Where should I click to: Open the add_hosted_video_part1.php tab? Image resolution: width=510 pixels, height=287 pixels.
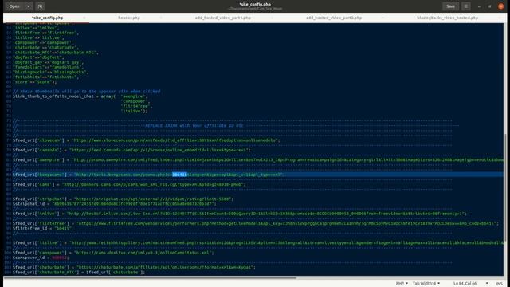(x=223, y=18)
